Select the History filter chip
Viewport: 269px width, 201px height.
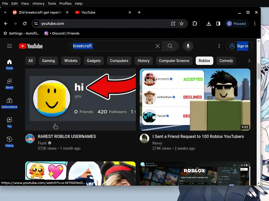tap(144, 61)
